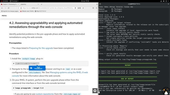Click the /etc/yum.repos.d/ inline code
Screen dimensions: 170x95
[x=72, y=94]
